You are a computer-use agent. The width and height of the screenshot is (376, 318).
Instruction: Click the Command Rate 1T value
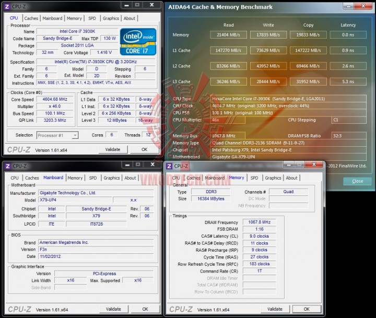[x=259, y=271]
